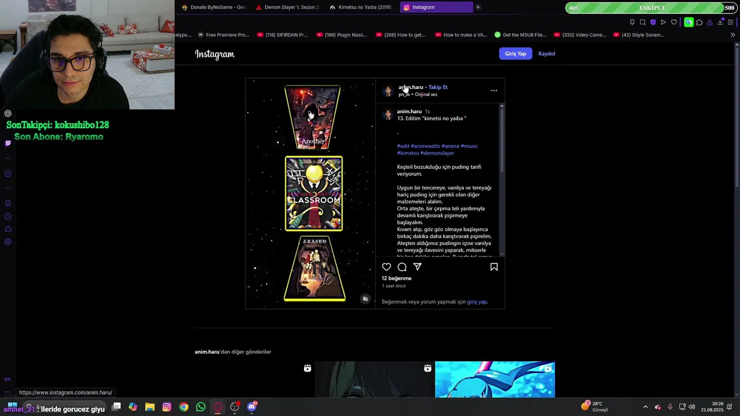Open history clock icon in sidebar
This screenshot has height=416, width=740.
[x=8, y=216]
